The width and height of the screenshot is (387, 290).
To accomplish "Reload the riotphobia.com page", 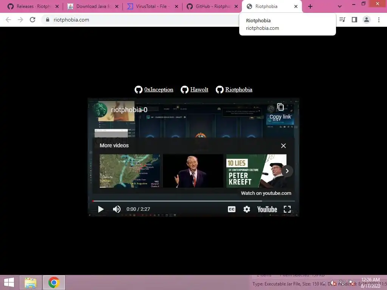I will click(33, 20).
